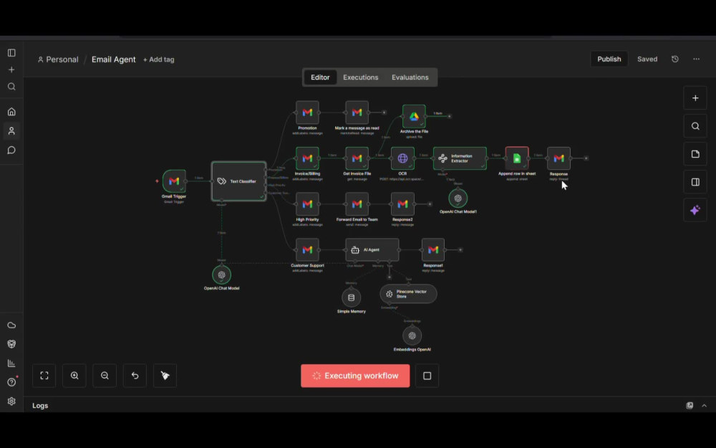Open the AI assistant sparkle button
The image size is (716, 448).
click(695, 210)
